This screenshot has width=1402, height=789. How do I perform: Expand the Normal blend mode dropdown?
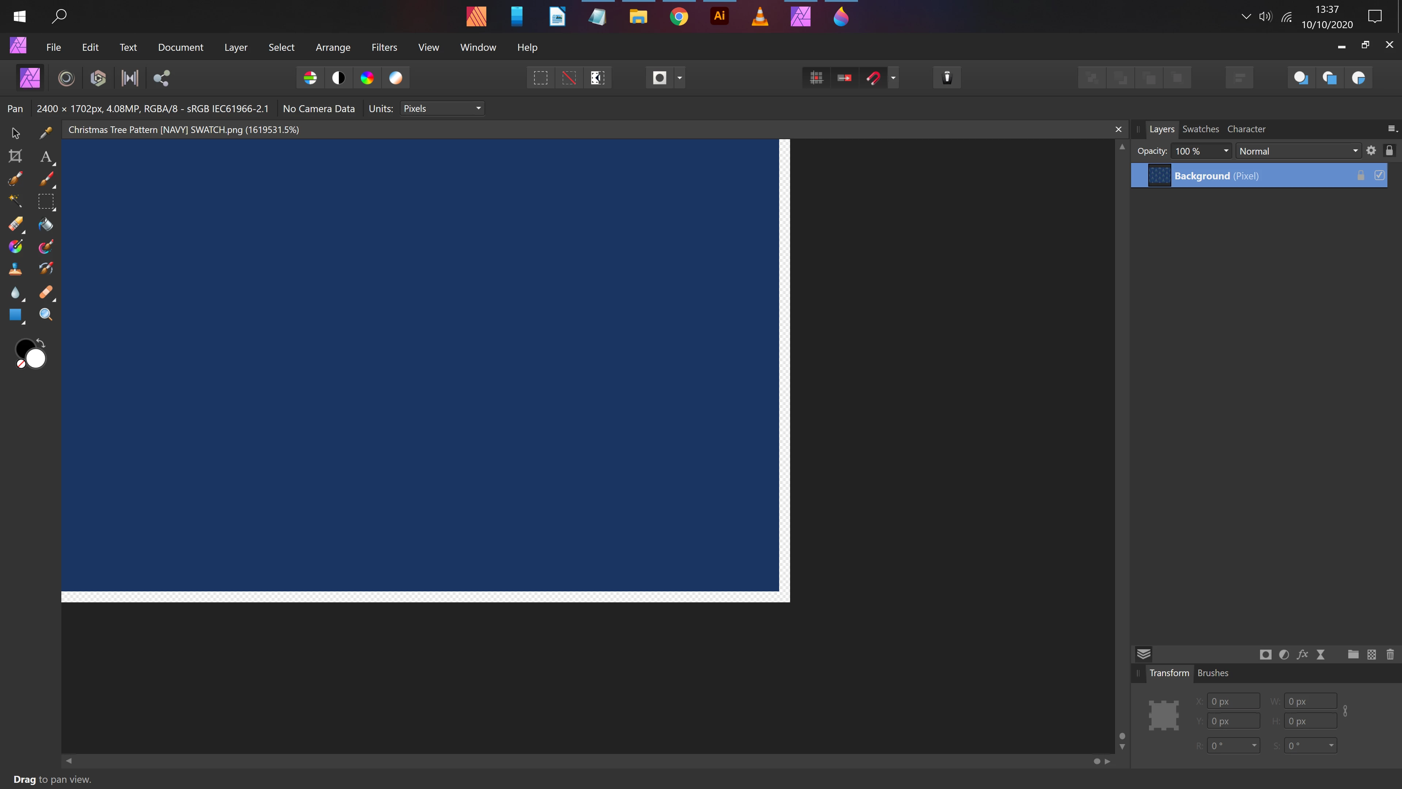pos(1298,151)
